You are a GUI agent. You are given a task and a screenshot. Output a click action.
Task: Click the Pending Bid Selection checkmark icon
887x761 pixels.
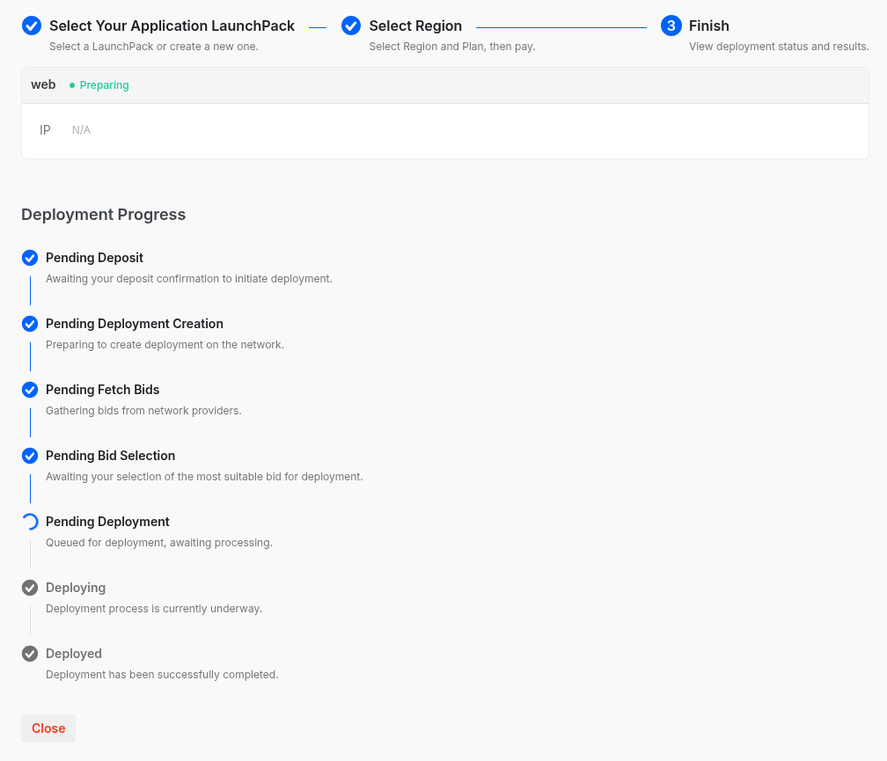[29, 456]
